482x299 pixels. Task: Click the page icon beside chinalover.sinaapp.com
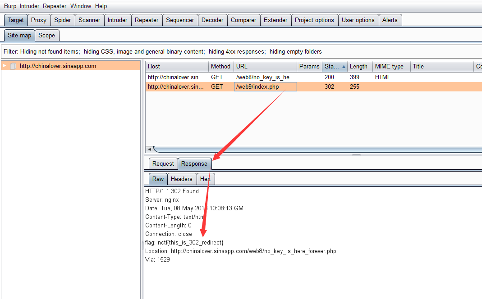pyautogui.click(x=13, y=66)
